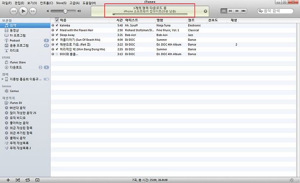Open the 편집(E) menu
This screenshot has width=300, height=183.
point(19,3)
